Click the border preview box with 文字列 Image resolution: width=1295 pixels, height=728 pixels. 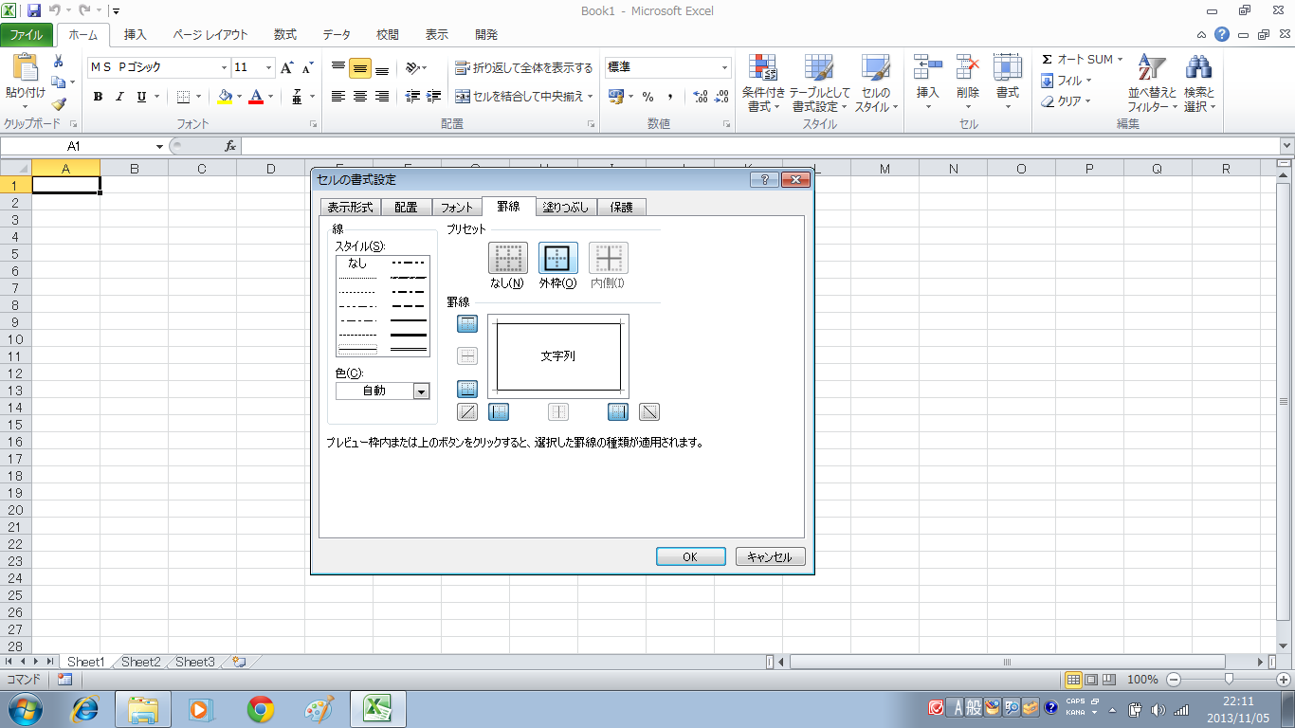tap(558, 356)
